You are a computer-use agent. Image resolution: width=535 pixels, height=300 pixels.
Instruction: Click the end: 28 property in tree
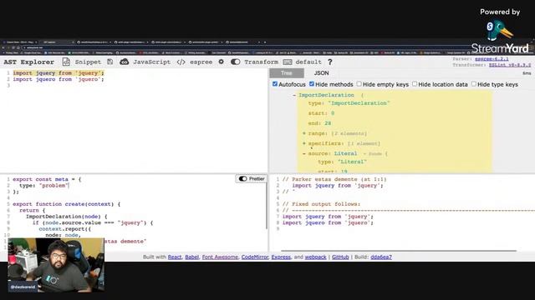click(x=319, y=123)
